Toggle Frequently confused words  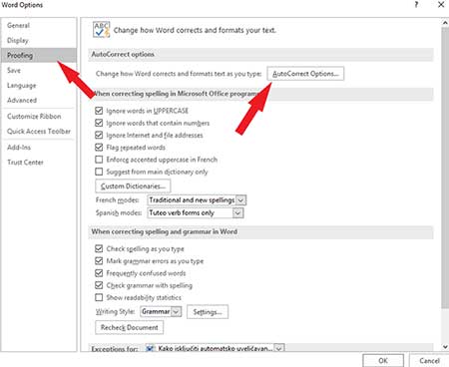99,273
